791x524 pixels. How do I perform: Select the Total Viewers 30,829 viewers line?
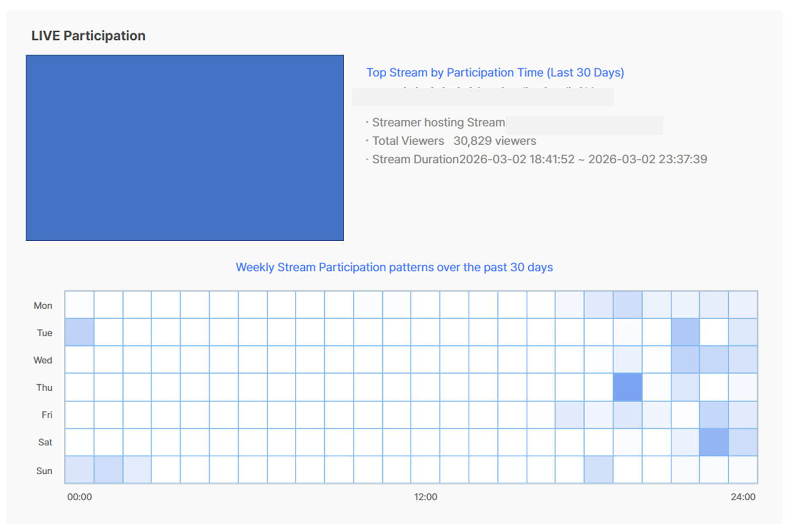pos(454,141)
